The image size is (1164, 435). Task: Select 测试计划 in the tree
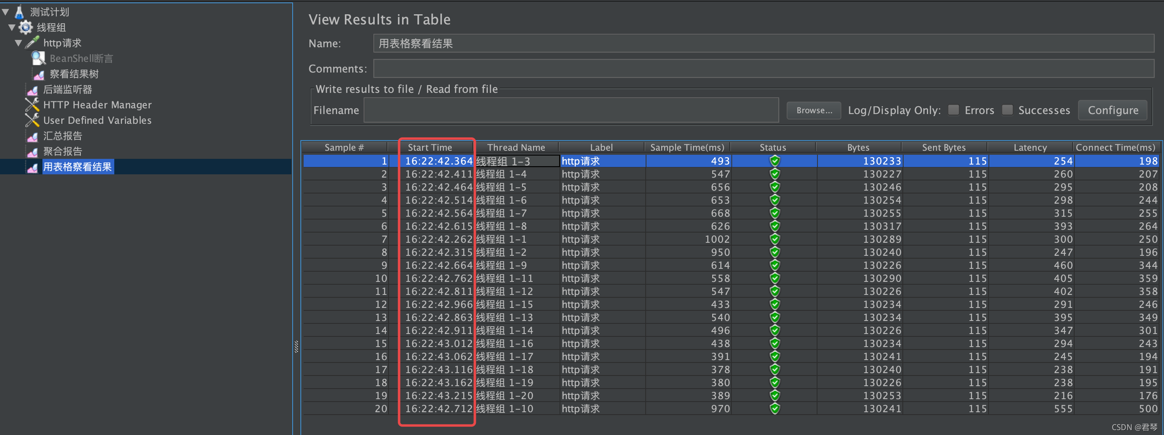(50, 12)
